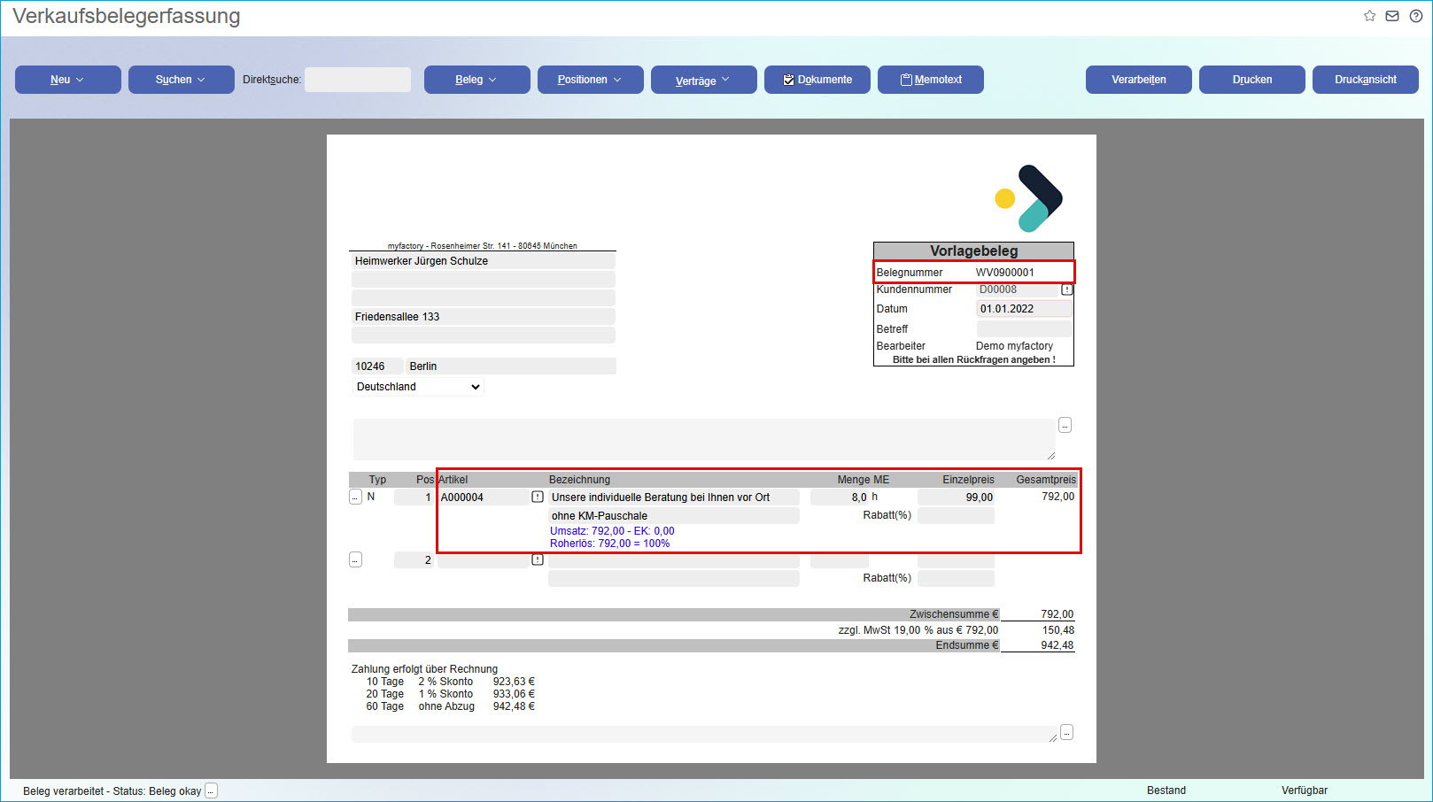Click Rabatt(%) field of position 1
Viewport: 1433px width, 802px height.
click(956, 516)
